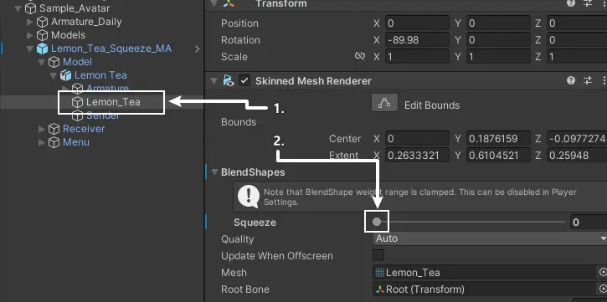
Task: Select Receiver in the hierarchy
Action: click(x=84, y=128)
